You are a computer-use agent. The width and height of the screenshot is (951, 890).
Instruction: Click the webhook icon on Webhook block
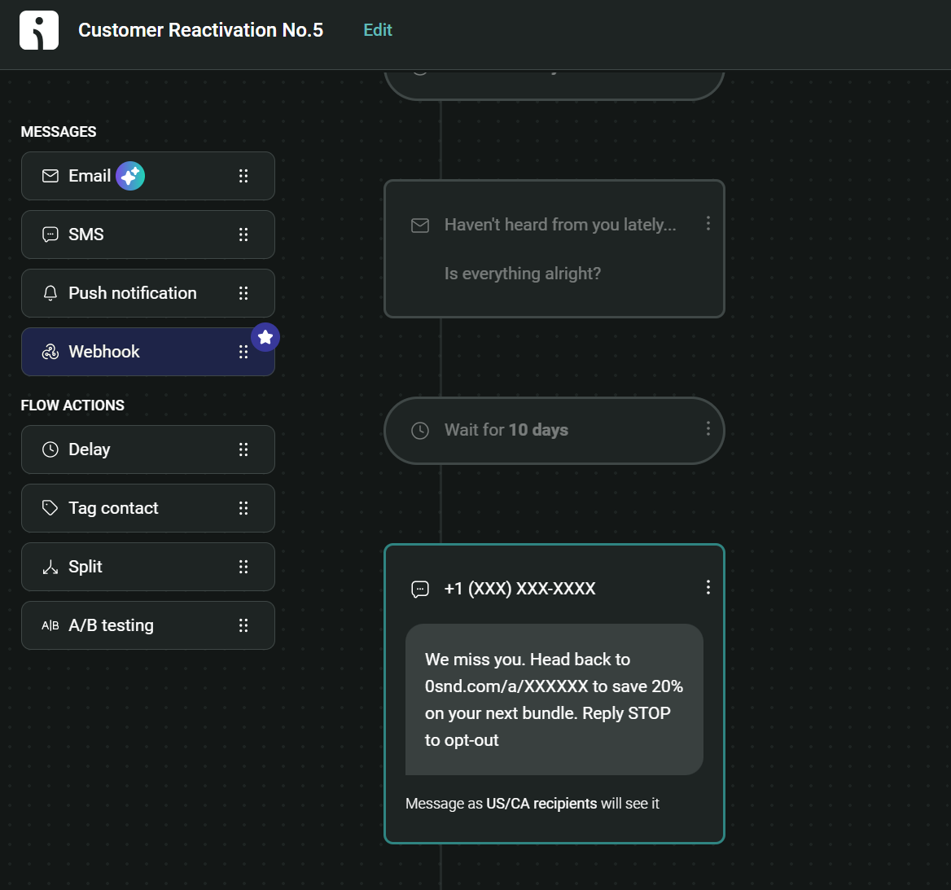[x=50, y=352]
